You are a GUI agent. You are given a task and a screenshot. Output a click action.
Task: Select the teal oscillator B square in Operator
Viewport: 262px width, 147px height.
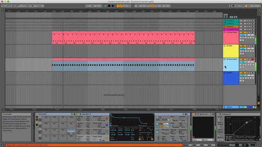click(107, 132)
